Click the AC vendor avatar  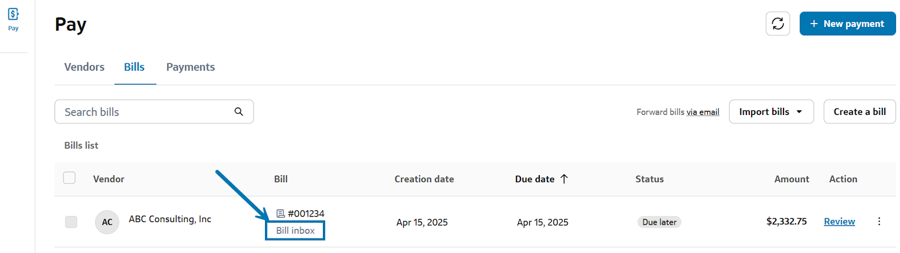pos(107,222)
